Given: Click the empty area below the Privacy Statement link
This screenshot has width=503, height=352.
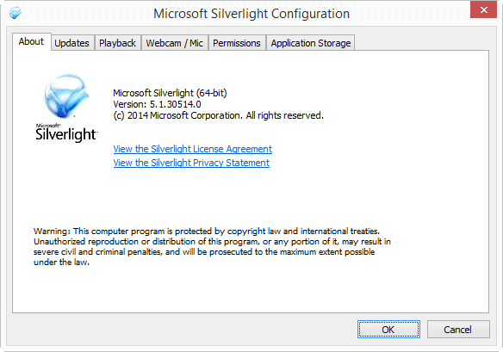Looking at the screenshot, I should point(251,195).
